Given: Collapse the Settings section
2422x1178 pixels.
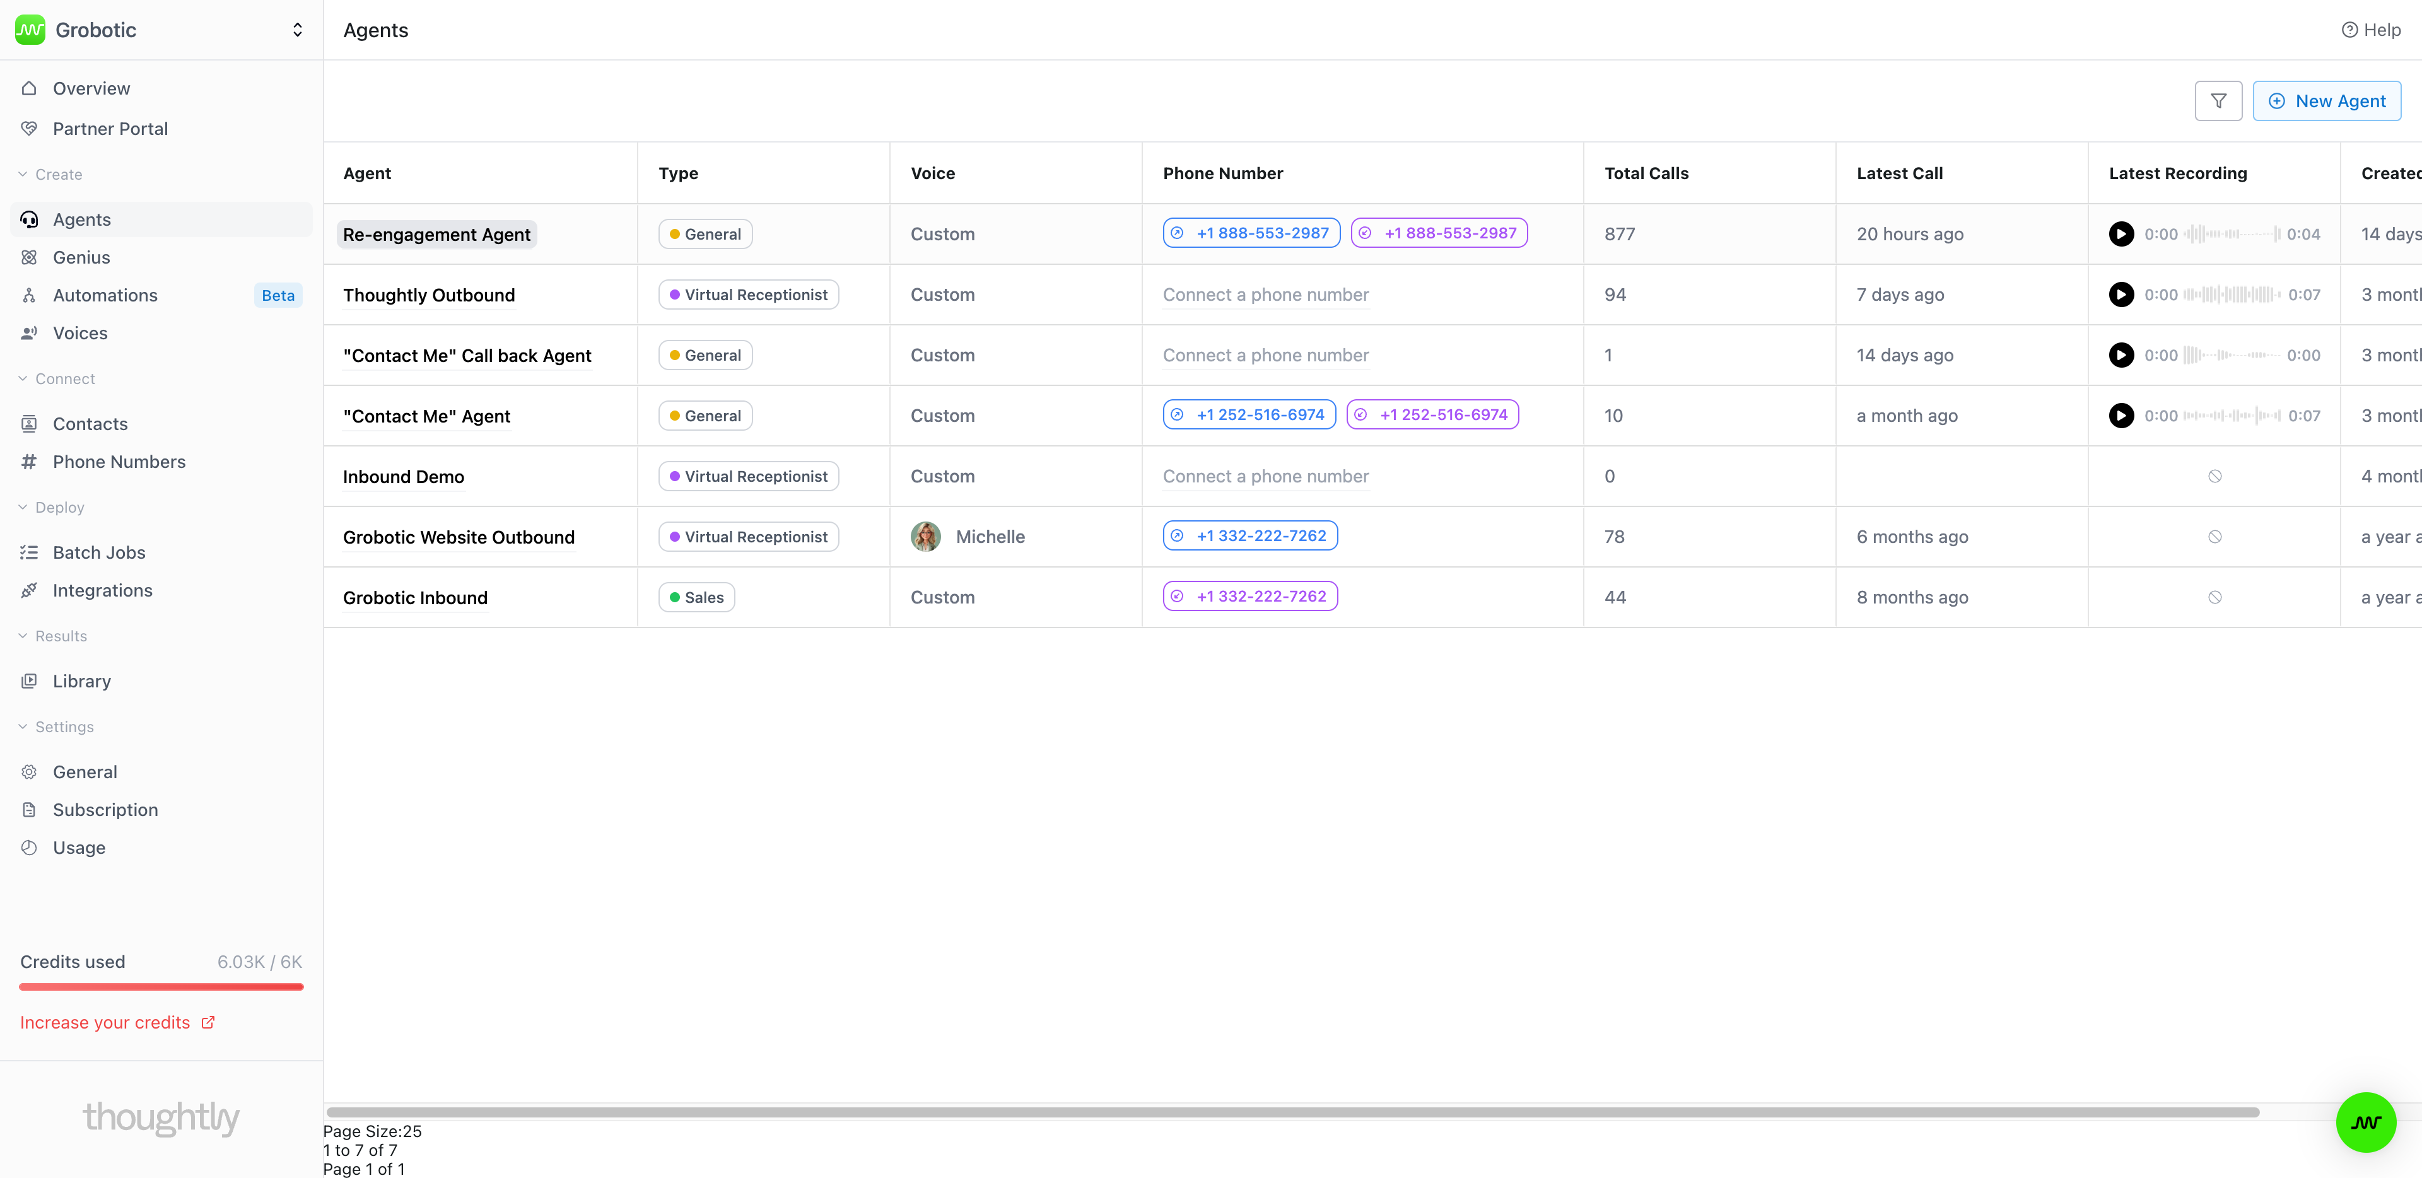Looking at the screenshot, I should click(x=56, y=728).
